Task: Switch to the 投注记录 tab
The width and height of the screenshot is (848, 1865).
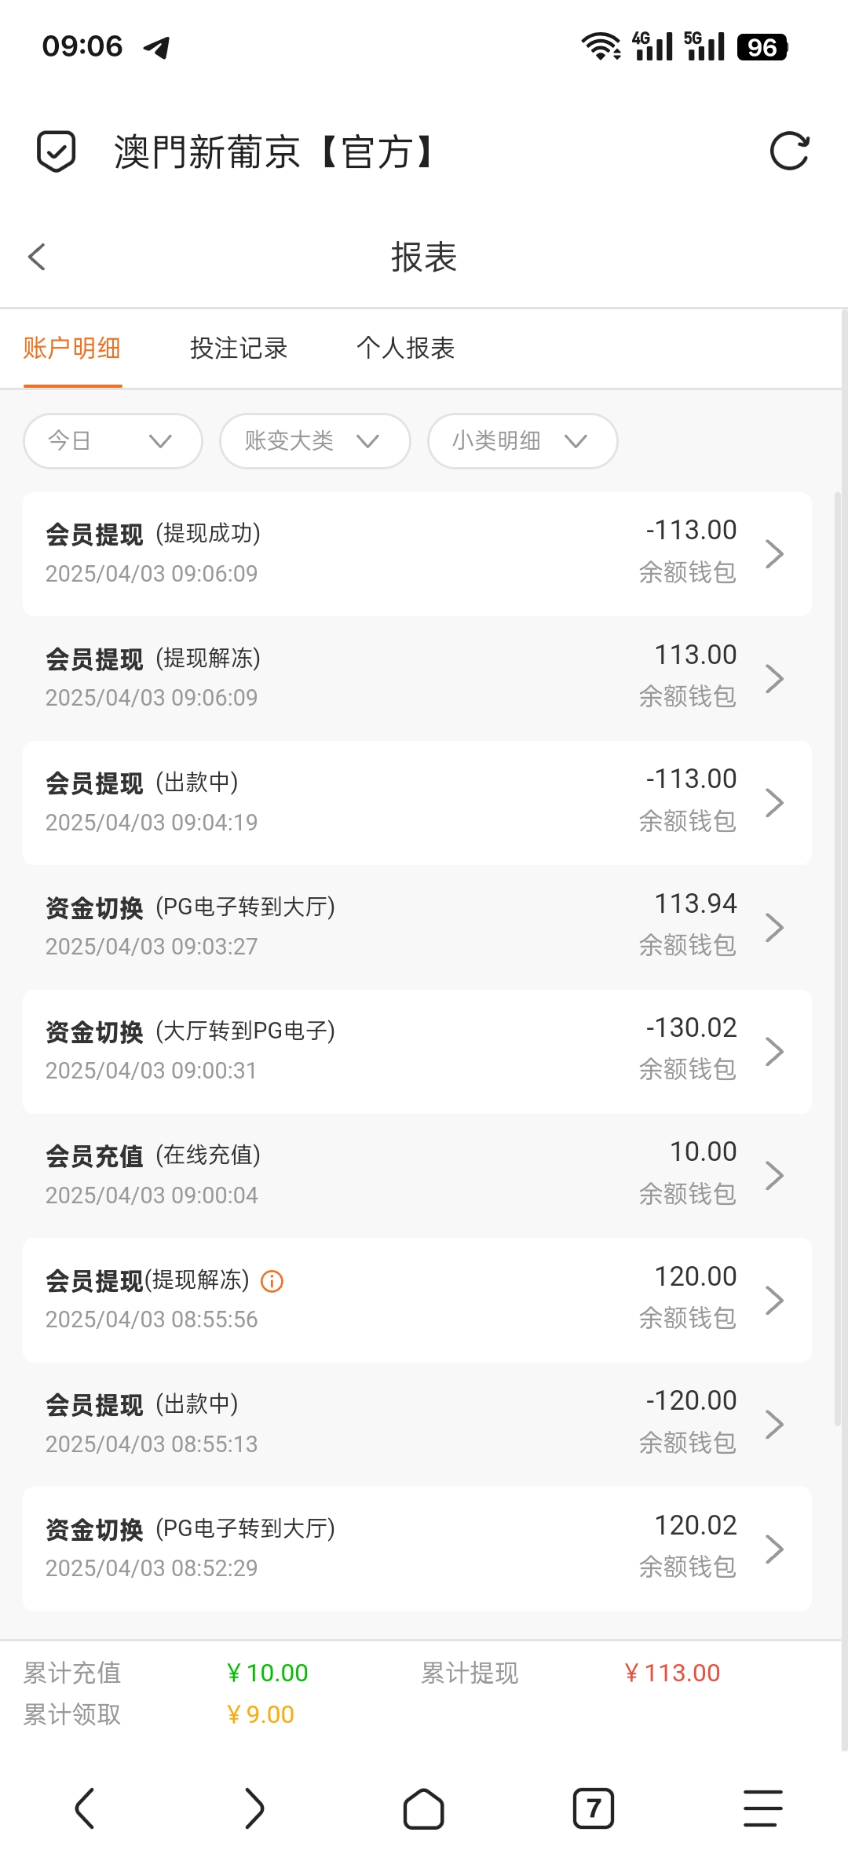Action: [239, 349]
